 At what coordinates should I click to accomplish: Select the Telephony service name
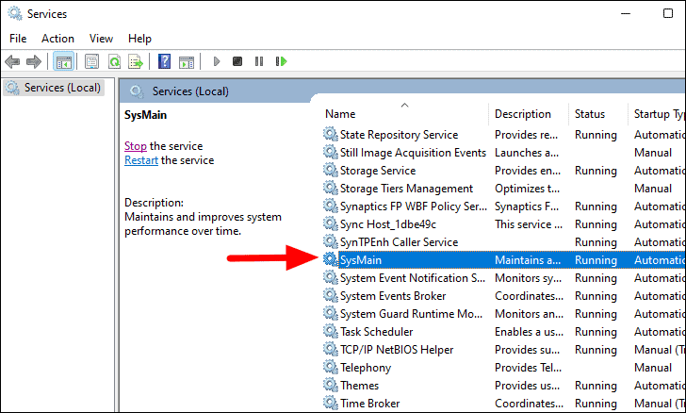pos(366,368)
